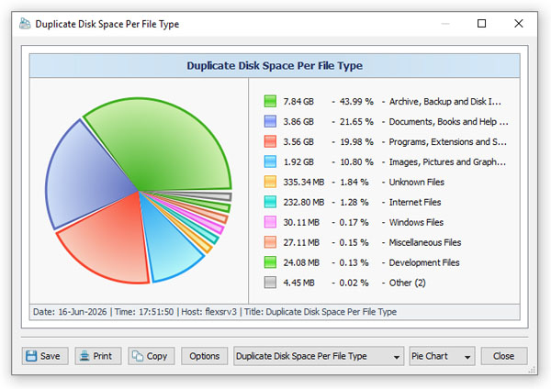Close the window via title bar X

(518, 24)
